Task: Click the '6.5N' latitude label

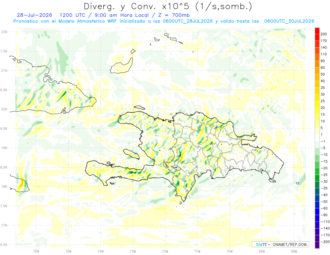Action: tap(4, 245)
